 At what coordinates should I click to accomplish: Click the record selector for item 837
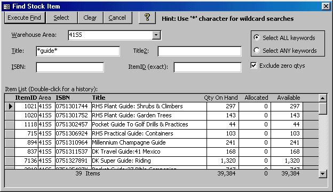pos(10,152)
